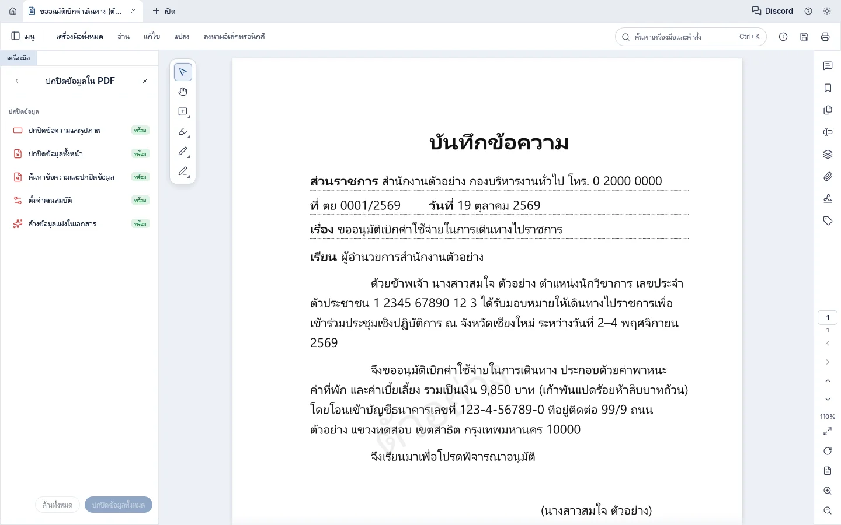Click the + เปิด button to open a file
The image size is (841, 525).
click(164, 11)
